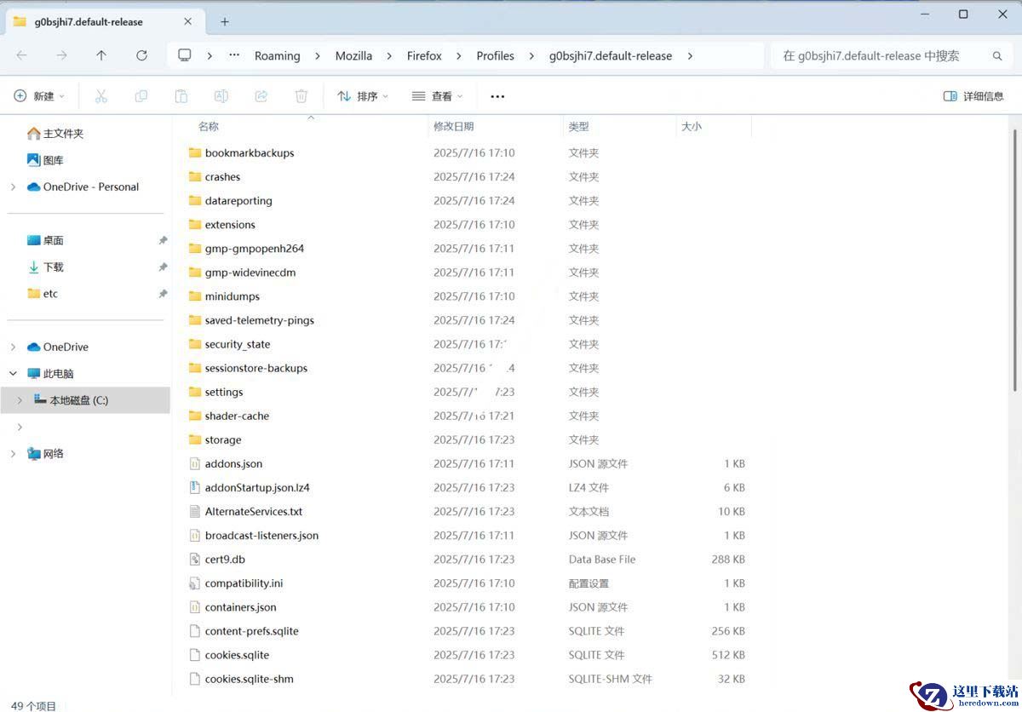Go up one directory level
This screenshot has height=712, width=1022.
point(101,55)
